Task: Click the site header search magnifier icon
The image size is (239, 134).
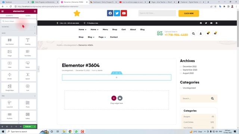Action: click(x=193, y=33)
